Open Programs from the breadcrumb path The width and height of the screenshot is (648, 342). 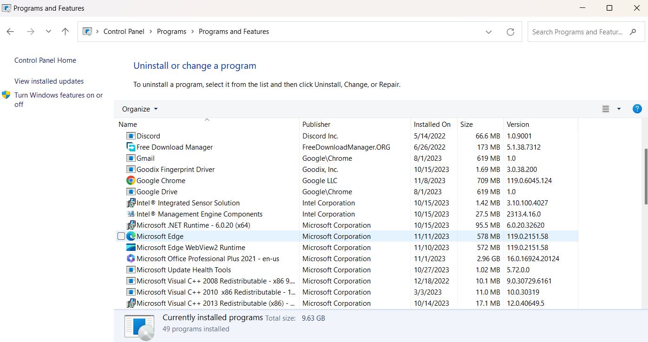171,31
